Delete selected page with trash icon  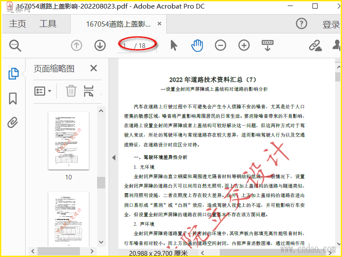(71, 91)
